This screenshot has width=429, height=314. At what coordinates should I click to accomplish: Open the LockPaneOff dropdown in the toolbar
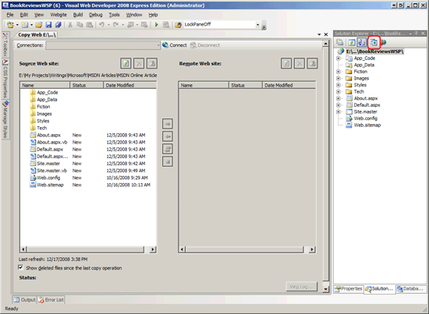coord(257,25)
